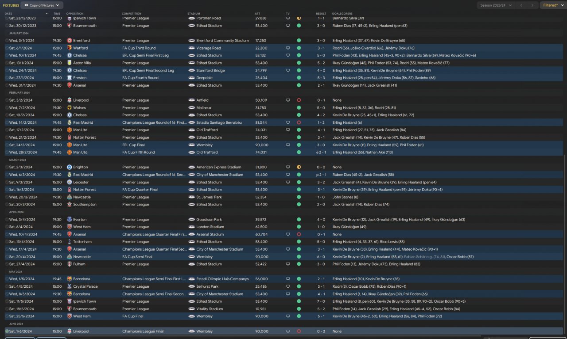Open the Copy of Fixtures view dropdown

42,5
